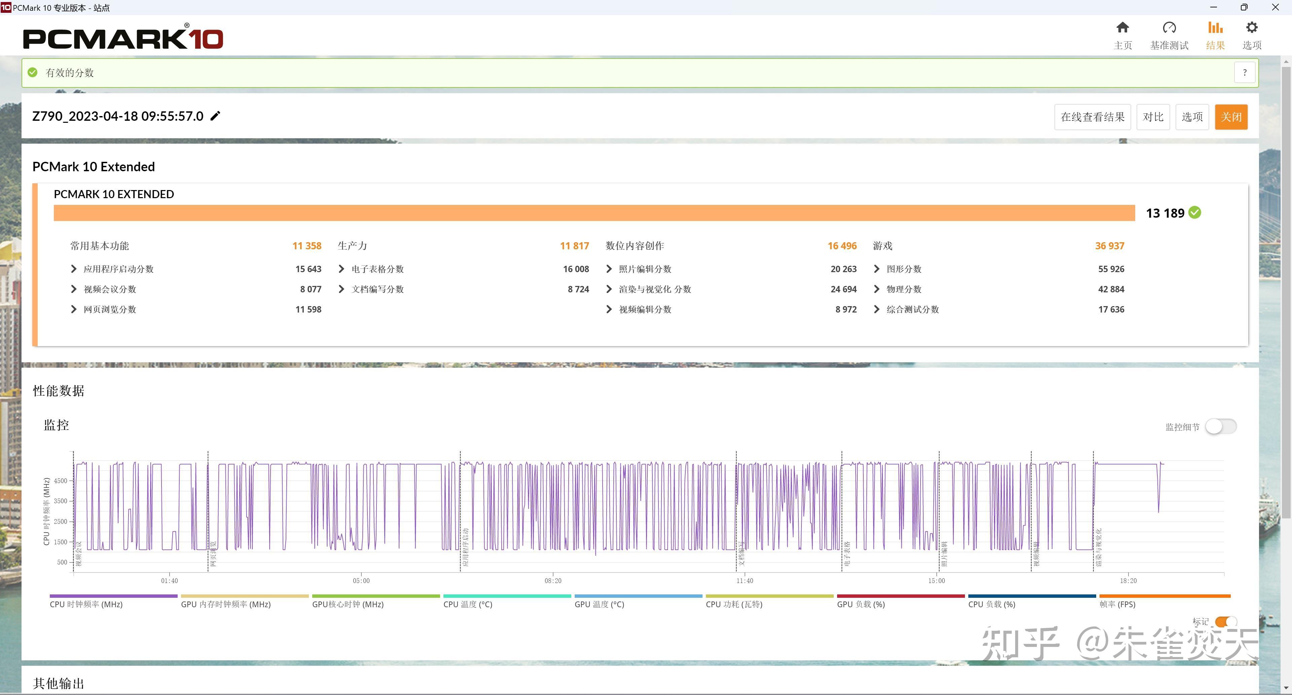Expand 综合测试分数 details
Viewport: 1292px width, 695px height.
pyautogui.click(x=877, y=309)
